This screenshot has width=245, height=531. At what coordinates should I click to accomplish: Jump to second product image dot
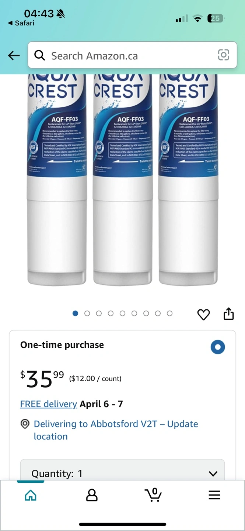[87, 313]
